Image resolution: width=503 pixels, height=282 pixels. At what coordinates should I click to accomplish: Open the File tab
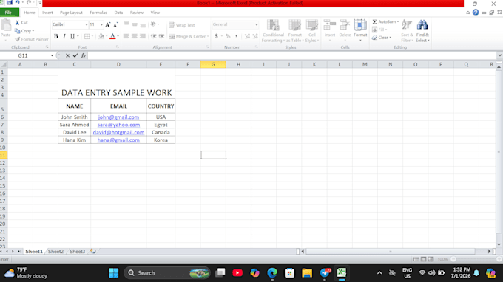8,13
